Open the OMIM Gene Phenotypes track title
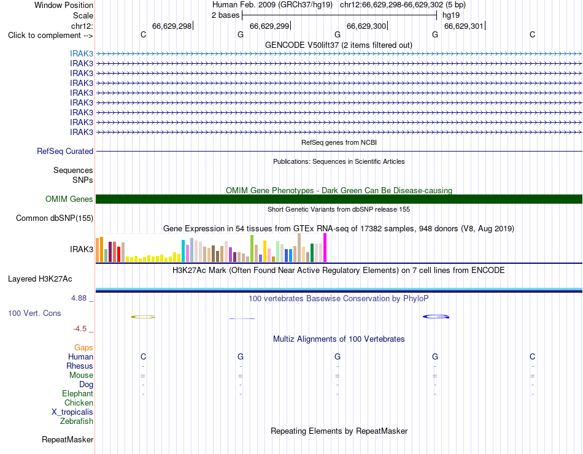583x454 pixels. pos(339,190)
